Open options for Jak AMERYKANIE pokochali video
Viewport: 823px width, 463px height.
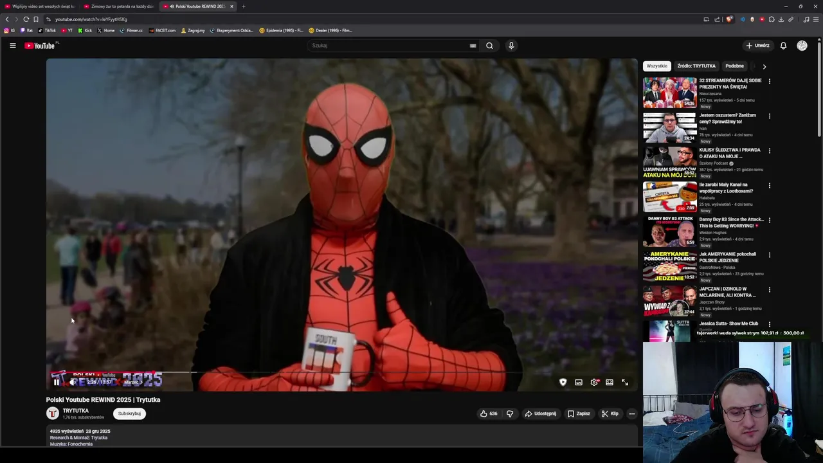point(769,255)
